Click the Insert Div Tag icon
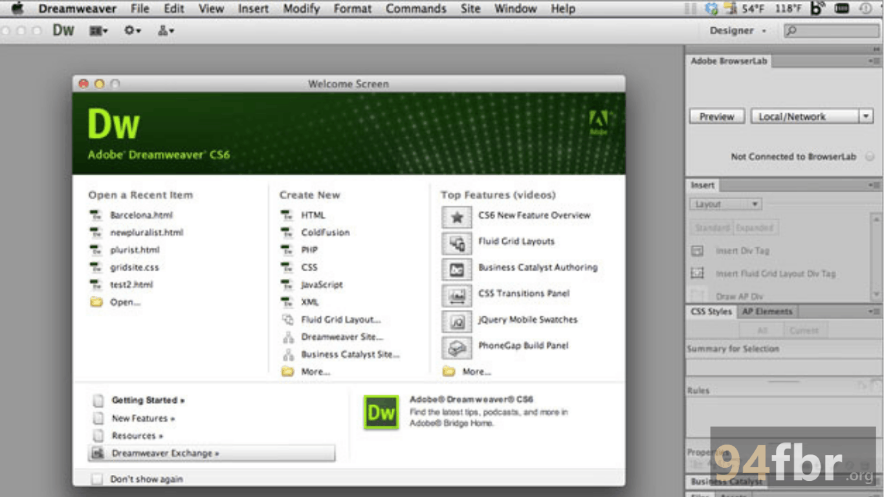The width and height of the screenshot is (884, 497). click(697, 251)
